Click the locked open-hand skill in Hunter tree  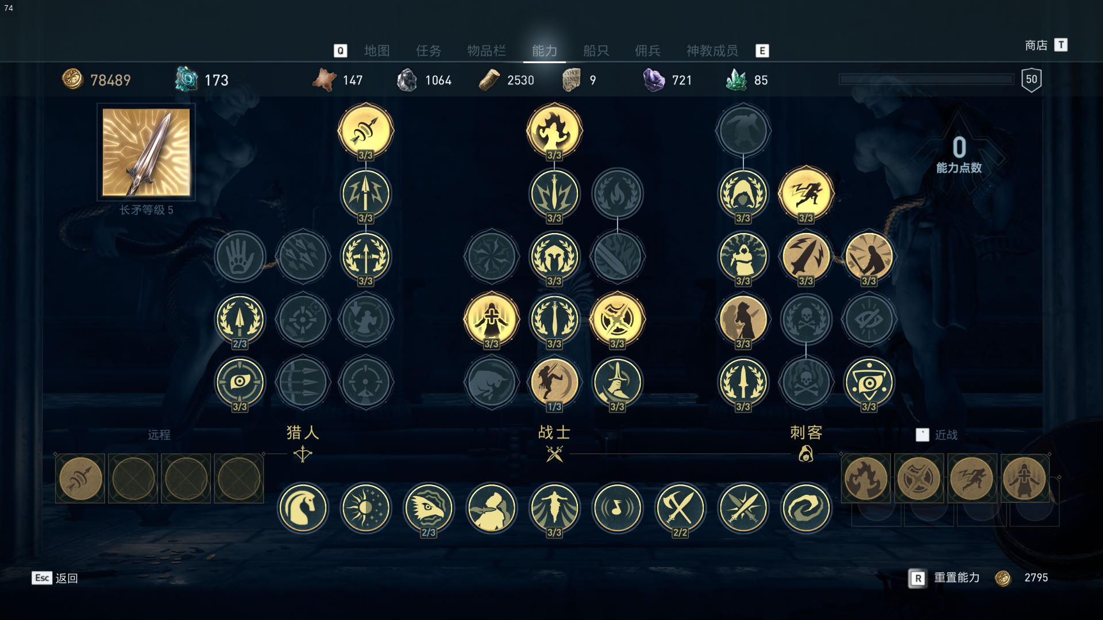click(x=240, y=256)
